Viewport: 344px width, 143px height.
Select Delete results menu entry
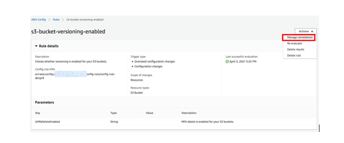click(x=295, y=49)
